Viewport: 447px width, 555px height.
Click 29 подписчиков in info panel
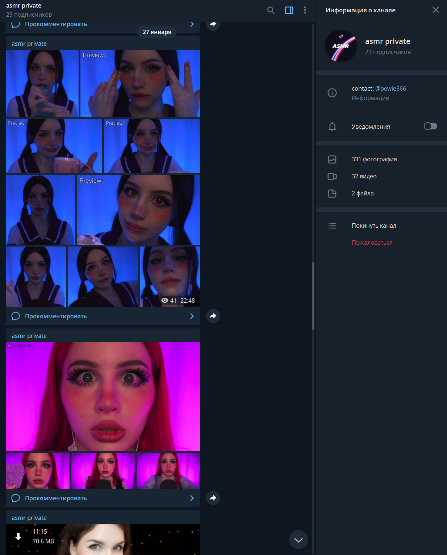(x=388, y=52)
